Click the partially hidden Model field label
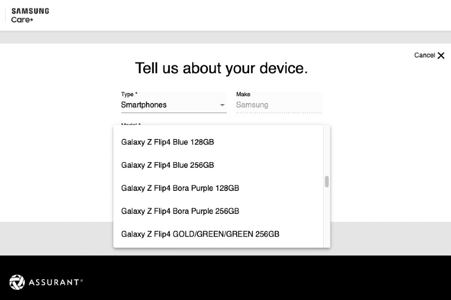451x300 pixels. point(131,124)
